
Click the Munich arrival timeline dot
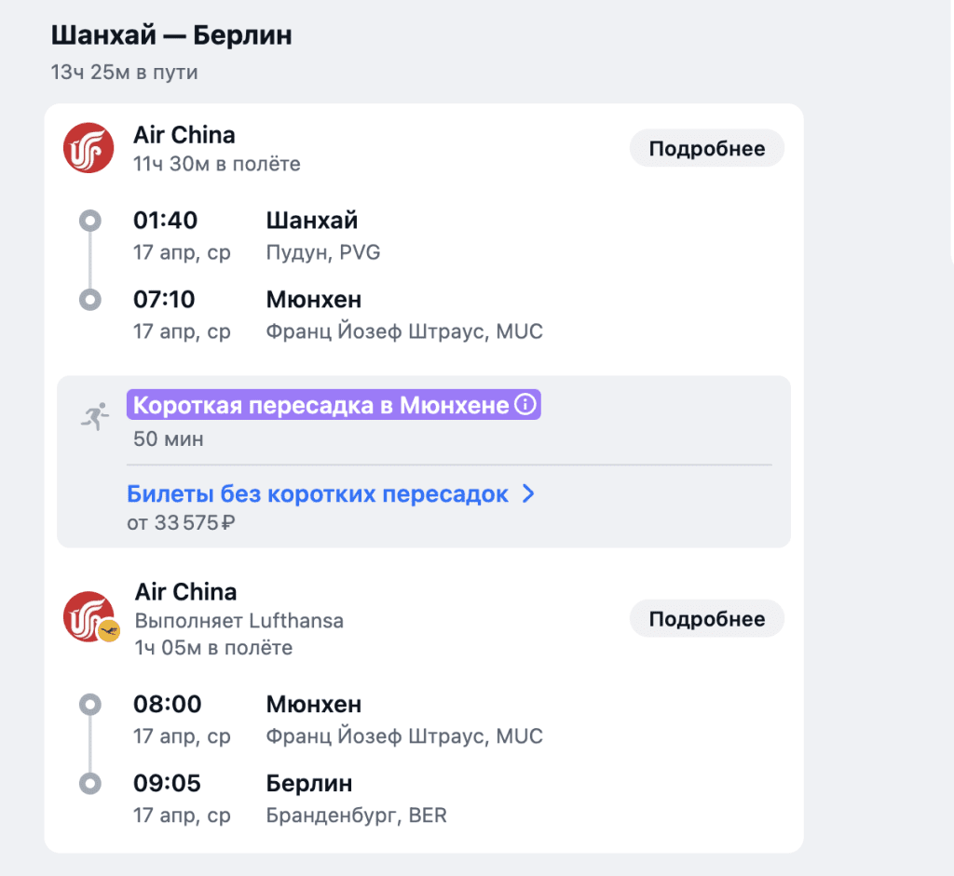click(90, 300)
